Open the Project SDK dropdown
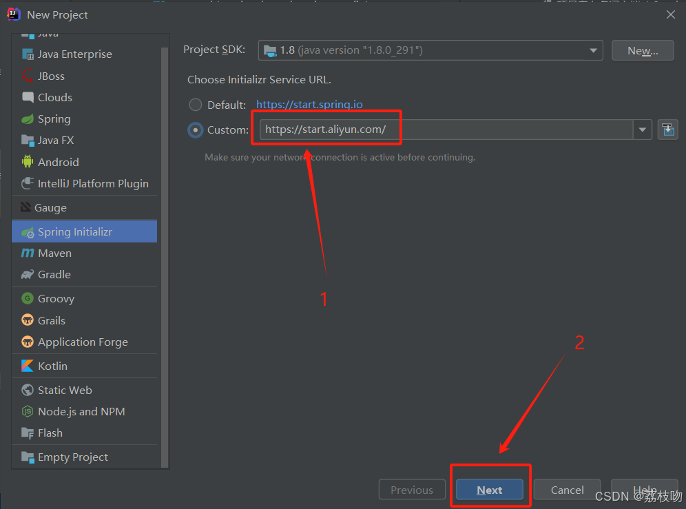This screenshot has height=509, width=686. click(430, 50)
